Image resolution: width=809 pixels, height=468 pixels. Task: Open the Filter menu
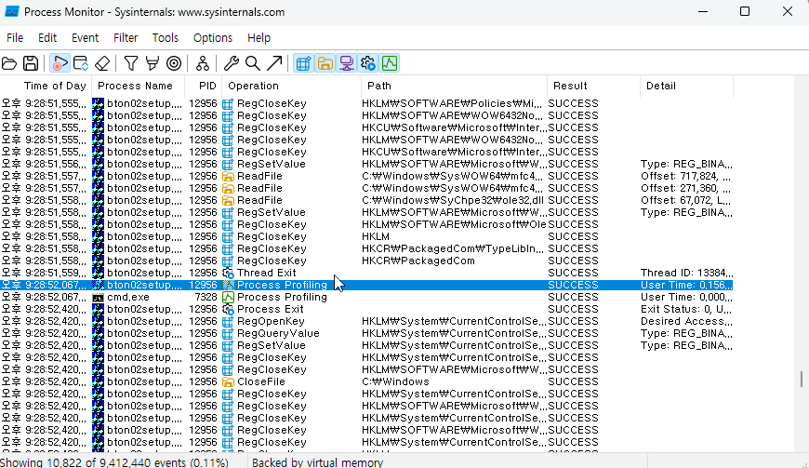pyautogui.click(x=126, y=37)
